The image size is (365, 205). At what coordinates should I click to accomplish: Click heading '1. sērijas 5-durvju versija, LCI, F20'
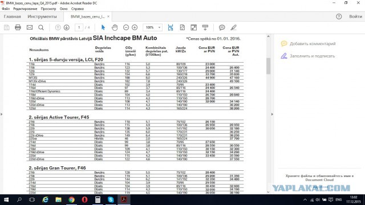(x=66, y=60)
